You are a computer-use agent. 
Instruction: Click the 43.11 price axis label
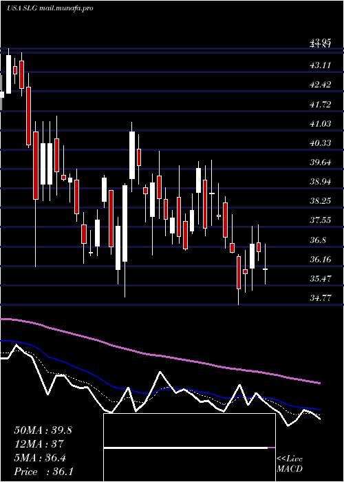pos(321,65)
